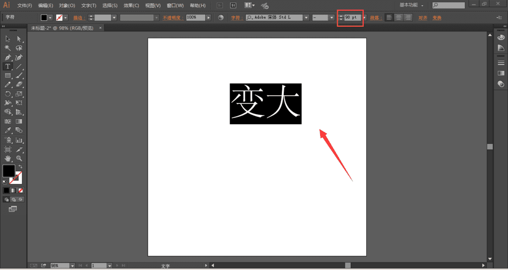The width and height of the screenshot is (508, 270).
Task: Open the 窗口(W) menu
Action: [175, 6]
